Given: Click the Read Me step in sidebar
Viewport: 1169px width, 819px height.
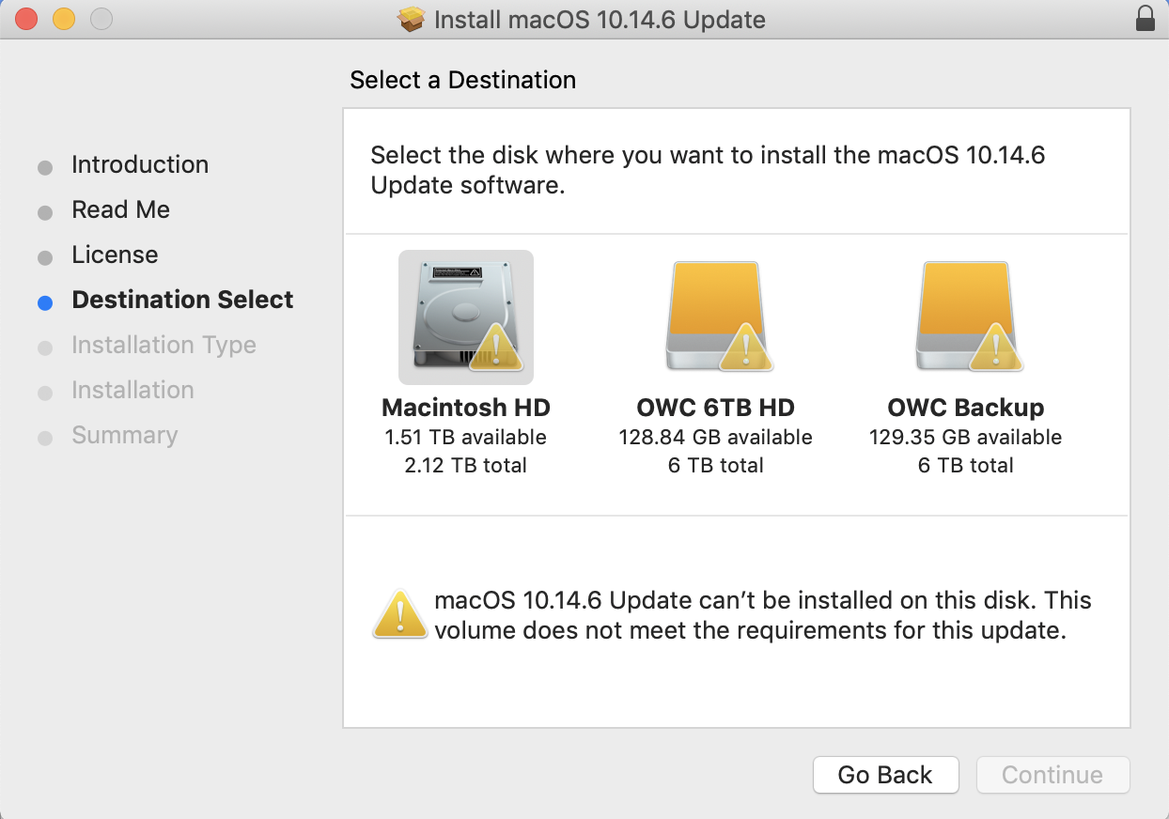Looking at the screenshot, I should coord(121,209).
